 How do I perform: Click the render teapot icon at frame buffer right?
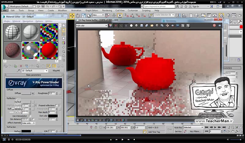click(220, 25)
